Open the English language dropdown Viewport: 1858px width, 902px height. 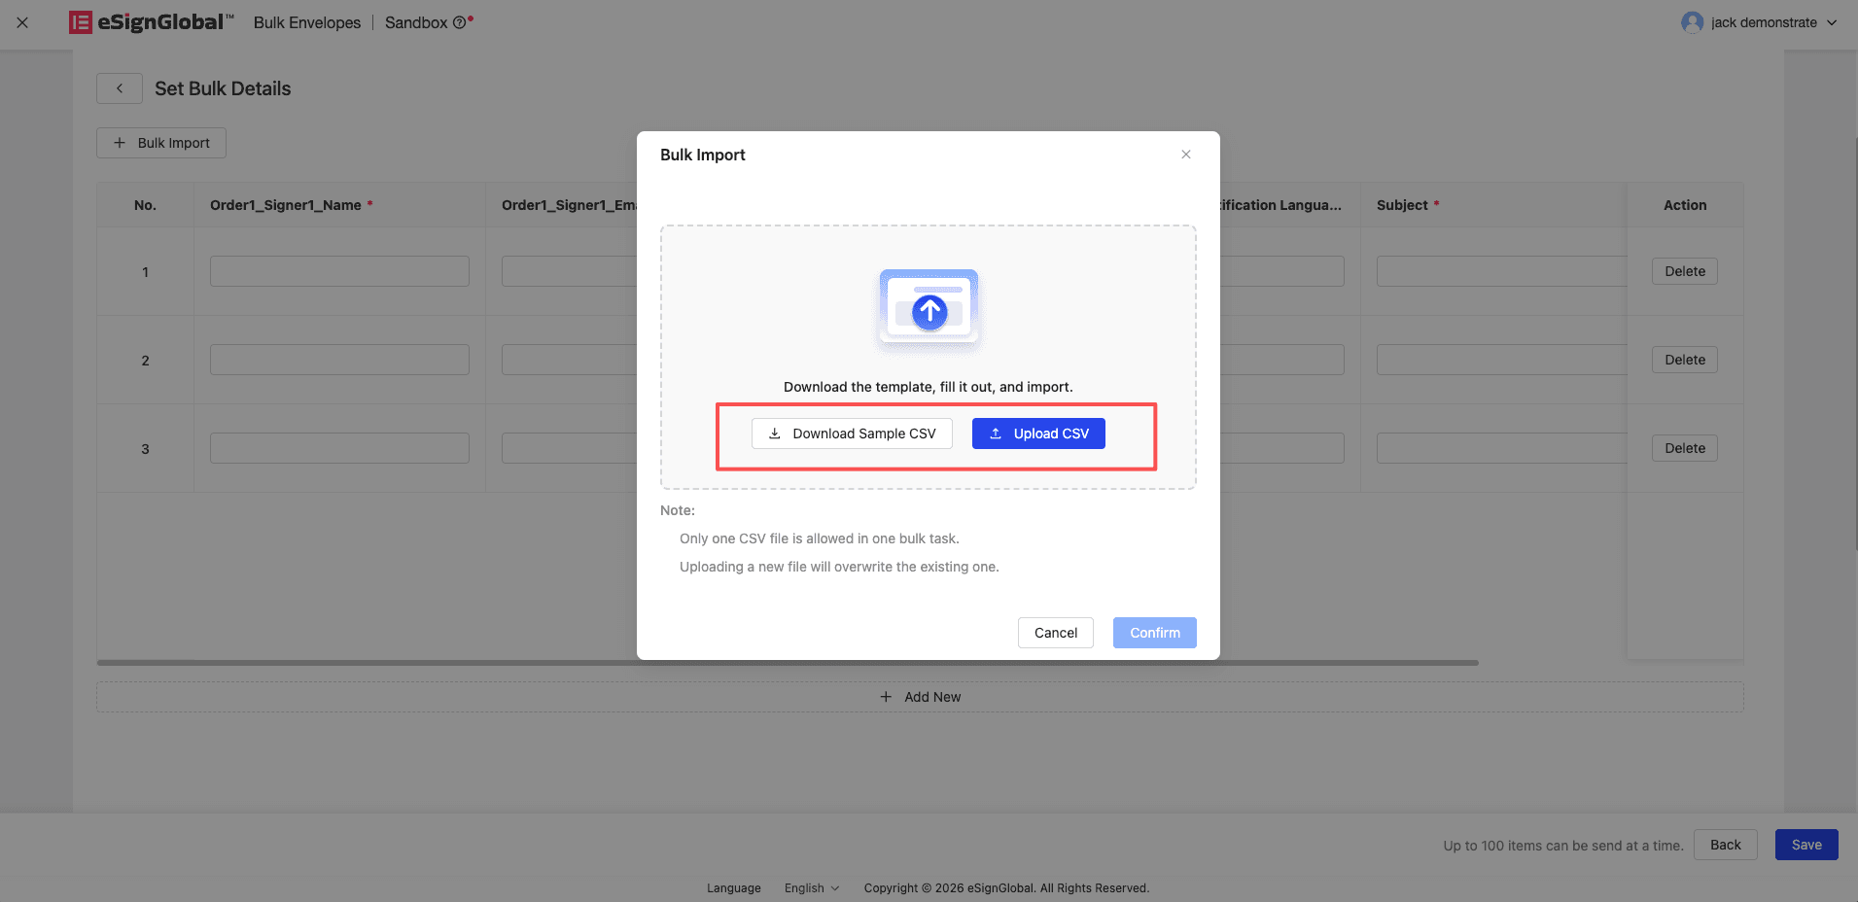coord(812,888)
